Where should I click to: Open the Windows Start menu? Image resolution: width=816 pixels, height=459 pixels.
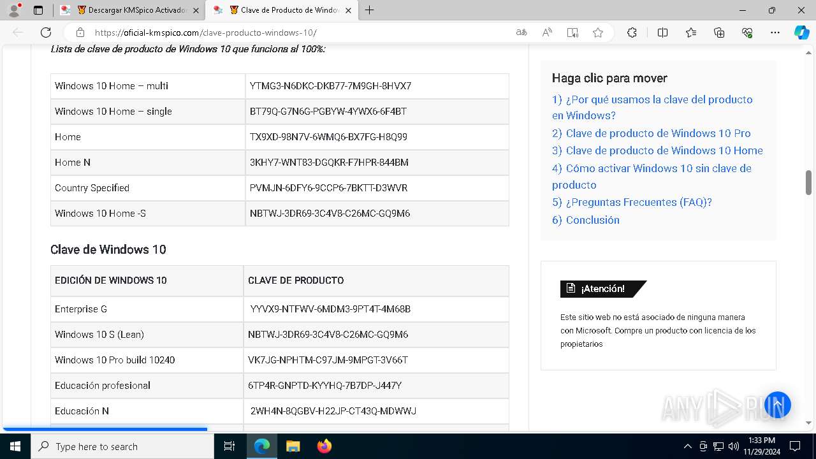coord(15,446)
